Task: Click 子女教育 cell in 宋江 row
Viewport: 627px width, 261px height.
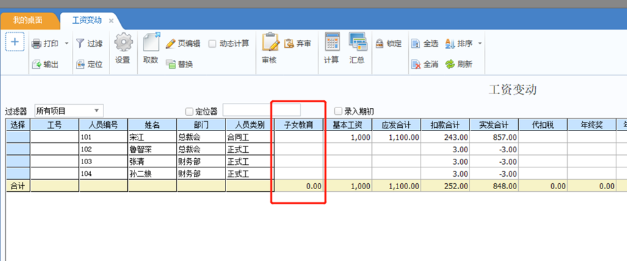Action: coord(299,138)
